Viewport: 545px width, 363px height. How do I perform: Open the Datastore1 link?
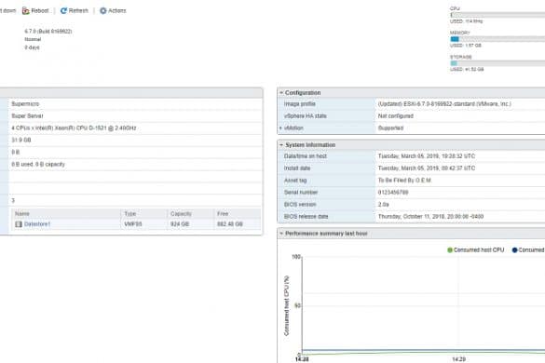tap(37, 224)
